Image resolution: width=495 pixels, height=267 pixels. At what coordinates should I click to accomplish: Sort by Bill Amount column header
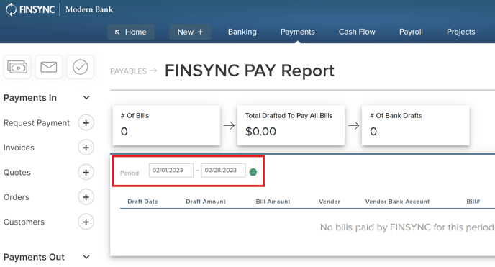point(273,202)
